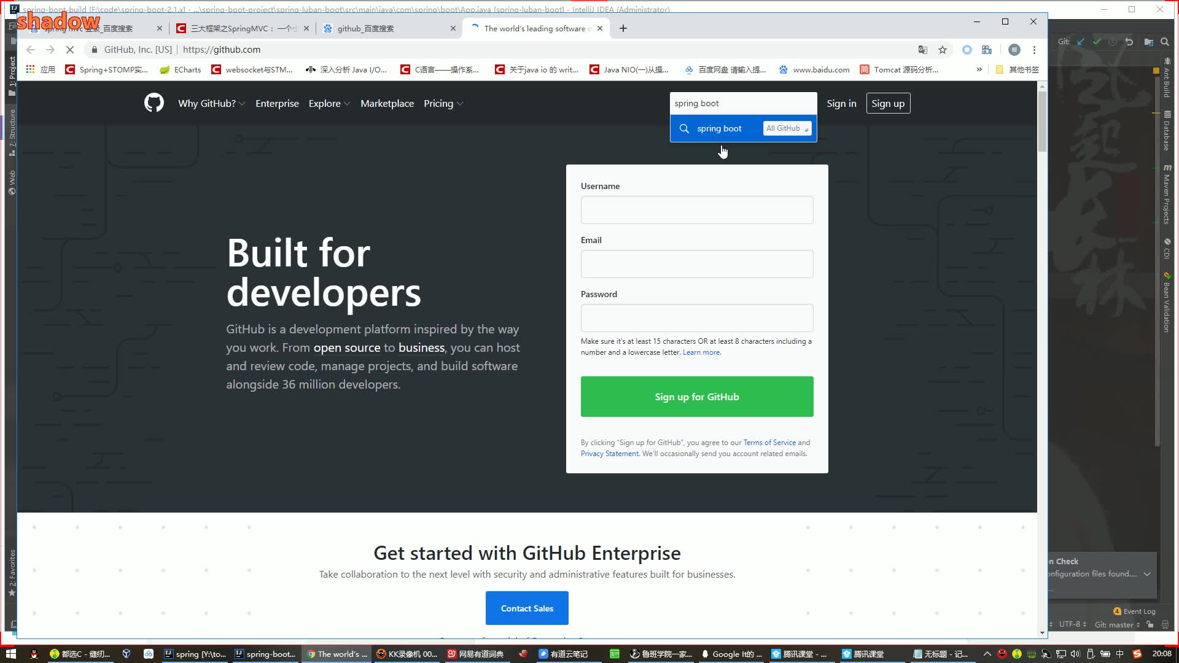1179x663 pixels.
Task: Change the UTF-8 file encoding in IntelliJ
Action: (x=1072, y=624)
